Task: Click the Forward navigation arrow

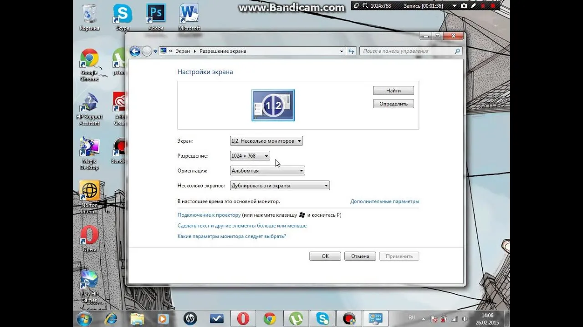Action: (147, 51)
